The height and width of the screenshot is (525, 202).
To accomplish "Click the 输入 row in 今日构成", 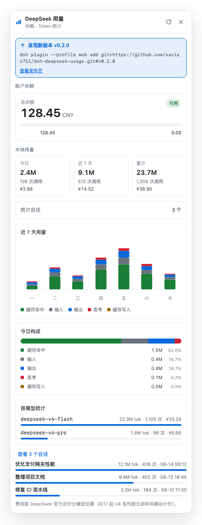I will (x=101, y=359).
